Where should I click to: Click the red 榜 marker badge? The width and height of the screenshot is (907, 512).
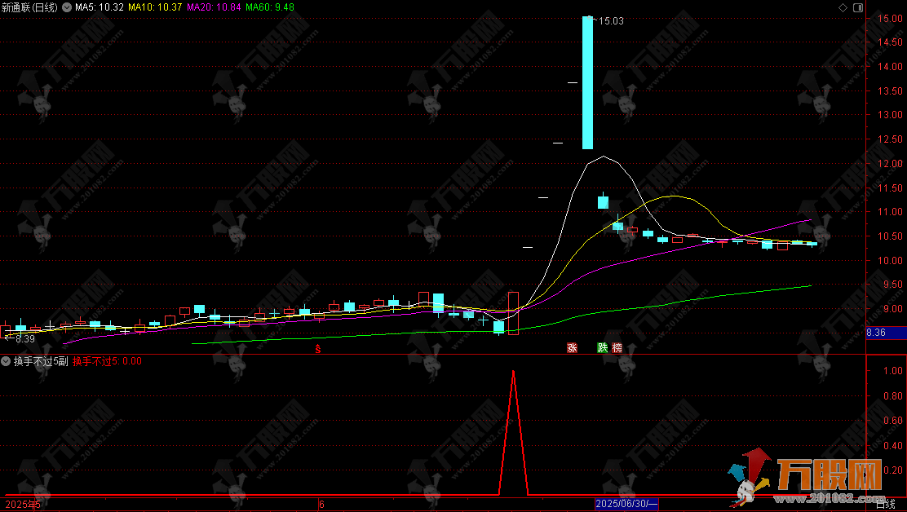tap(617, 347)
